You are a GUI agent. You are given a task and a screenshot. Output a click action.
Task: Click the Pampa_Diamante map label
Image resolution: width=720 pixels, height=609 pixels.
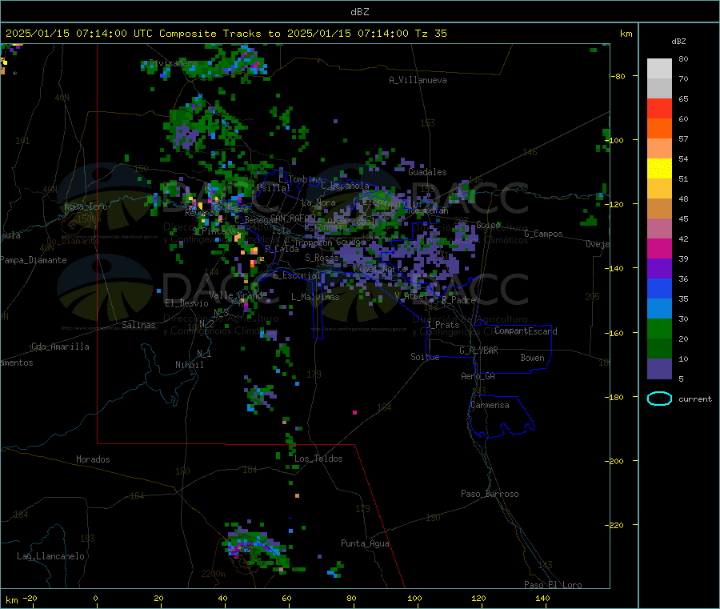pos(33,260)
